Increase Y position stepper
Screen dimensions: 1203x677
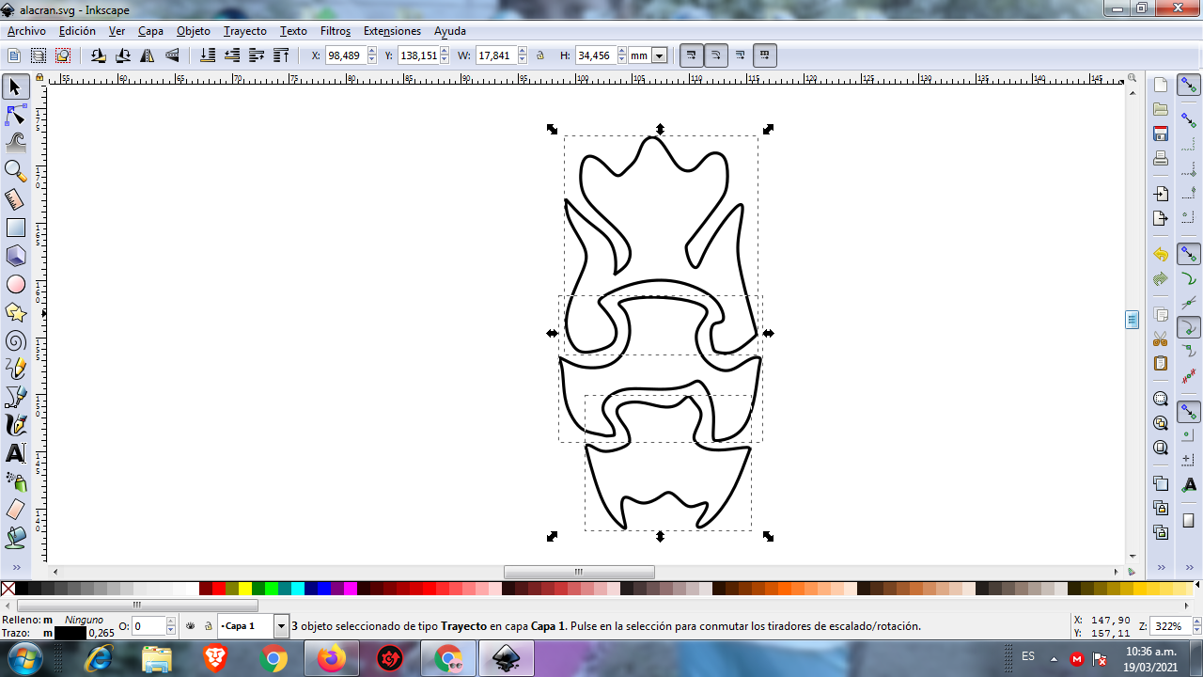tap(445, 52)
